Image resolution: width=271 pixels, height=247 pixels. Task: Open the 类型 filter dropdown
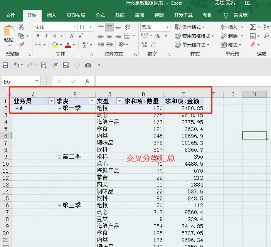(x=120, y=101)
